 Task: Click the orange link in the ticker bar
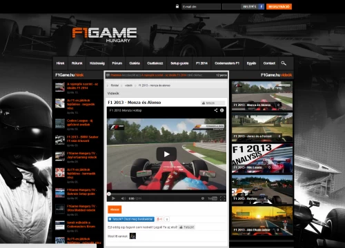click(164, 75)
